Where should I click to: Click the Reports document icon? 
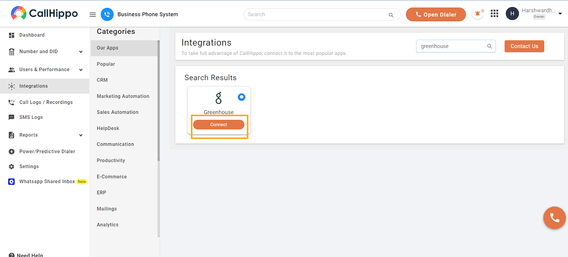[x=11, y=135]
